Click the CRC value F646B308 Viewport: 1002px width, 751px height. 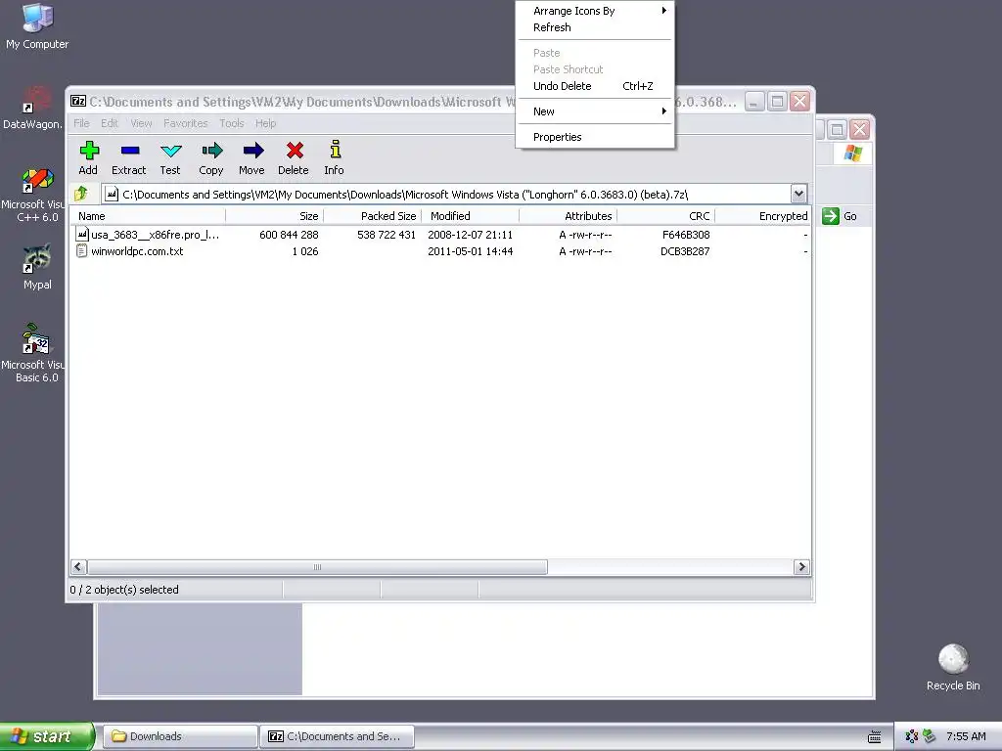[686, 235]
